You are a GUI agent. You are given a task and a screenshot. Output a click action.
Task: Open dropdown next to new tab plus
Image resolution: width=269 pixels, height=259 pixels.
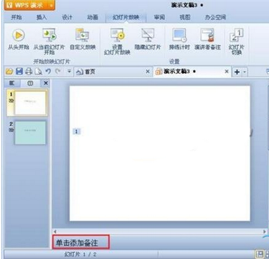click(x=244, y=72)
